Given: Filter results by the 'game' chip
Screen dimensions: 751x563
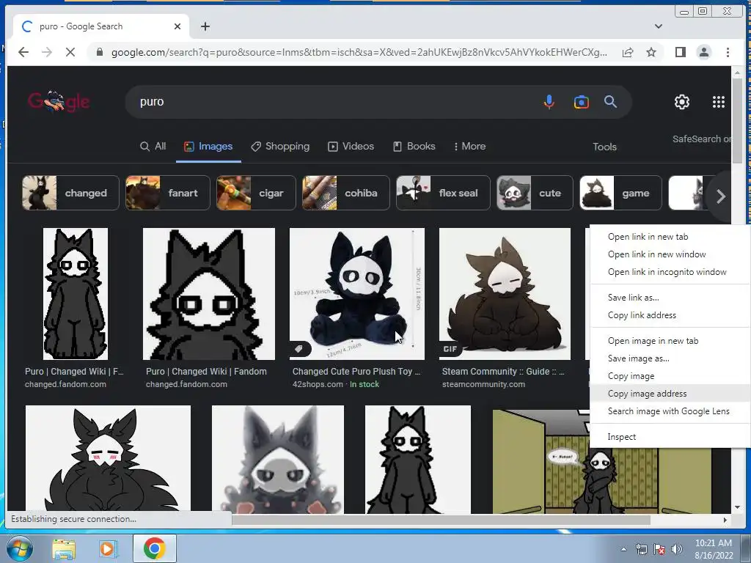Looking at the screenshot, I should tap(620, 193).
